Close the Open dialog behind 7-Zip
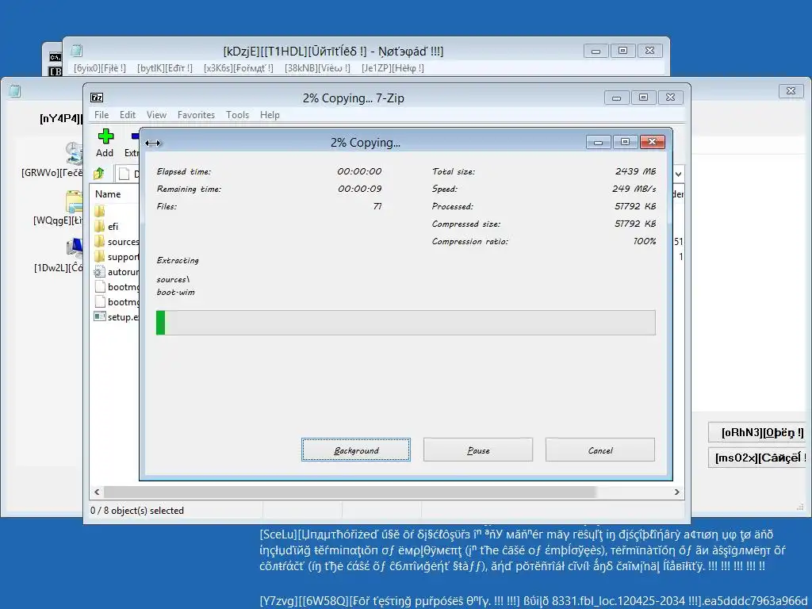Viewport: 812px width, 609px height. point(791,91)
